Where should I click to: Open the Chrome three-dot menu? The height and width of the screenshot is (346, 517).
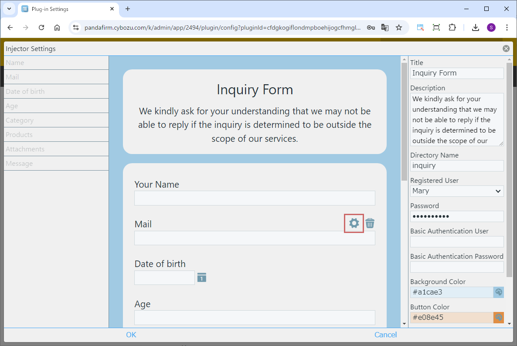(x=507, y=27)
